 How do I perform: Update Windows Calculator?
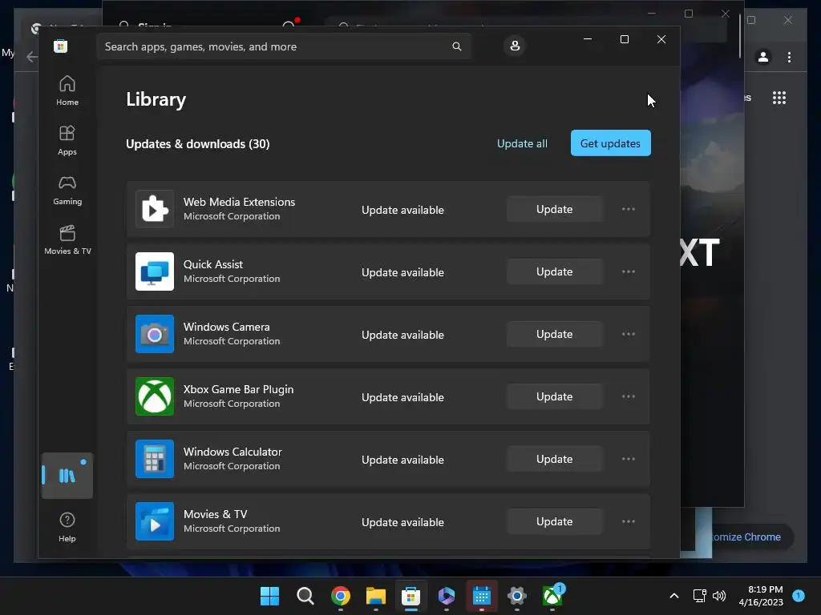[555, 459]
